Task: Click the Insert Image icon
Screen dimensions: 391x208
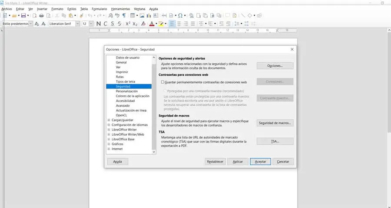Action: (142, 16)
